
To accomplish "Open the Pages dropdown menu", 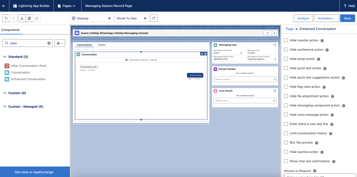I will click(x=67, y=6).
